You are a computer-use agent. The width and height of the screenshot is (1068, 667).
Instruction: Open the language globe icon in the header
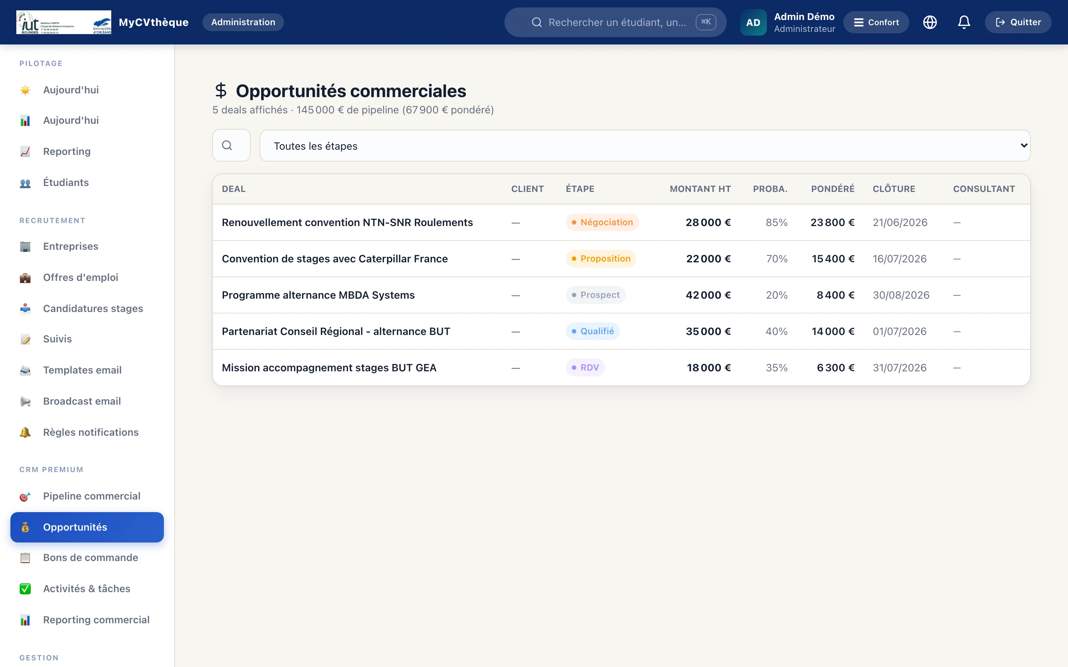tap(930, 22)
